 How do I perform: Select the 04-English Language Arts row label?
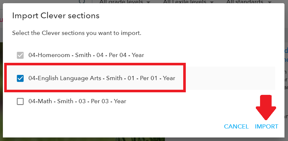click(102, 78)
